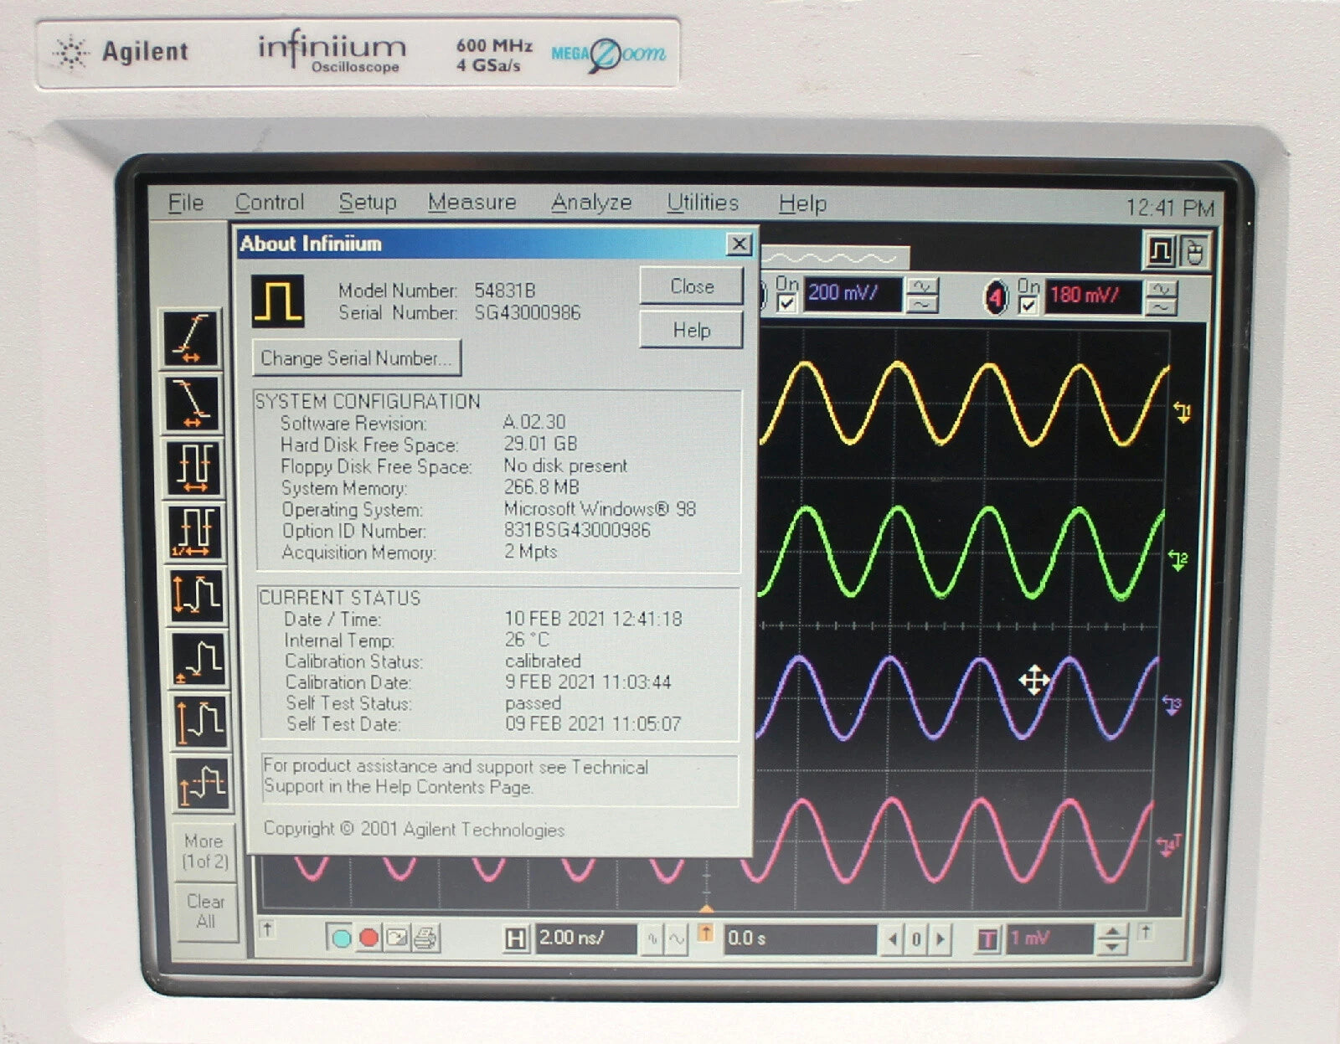Open the Setup menu
1340x1044 pixels.
pos(367,203)
